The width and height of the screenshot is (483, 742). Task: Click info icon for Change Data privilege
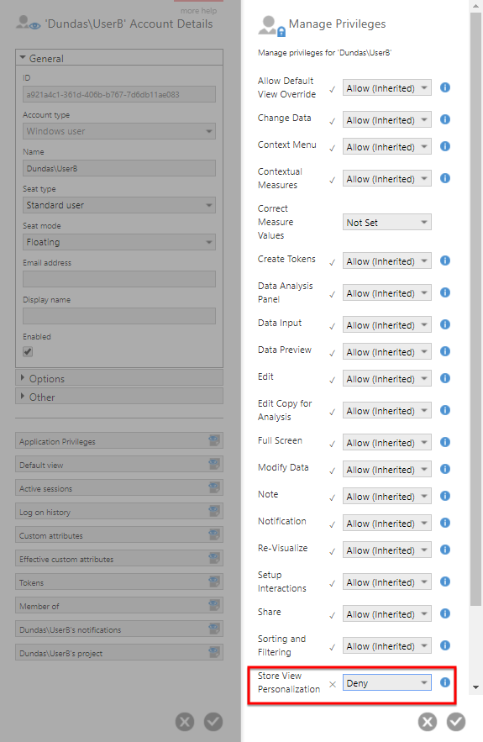[444, 119]
